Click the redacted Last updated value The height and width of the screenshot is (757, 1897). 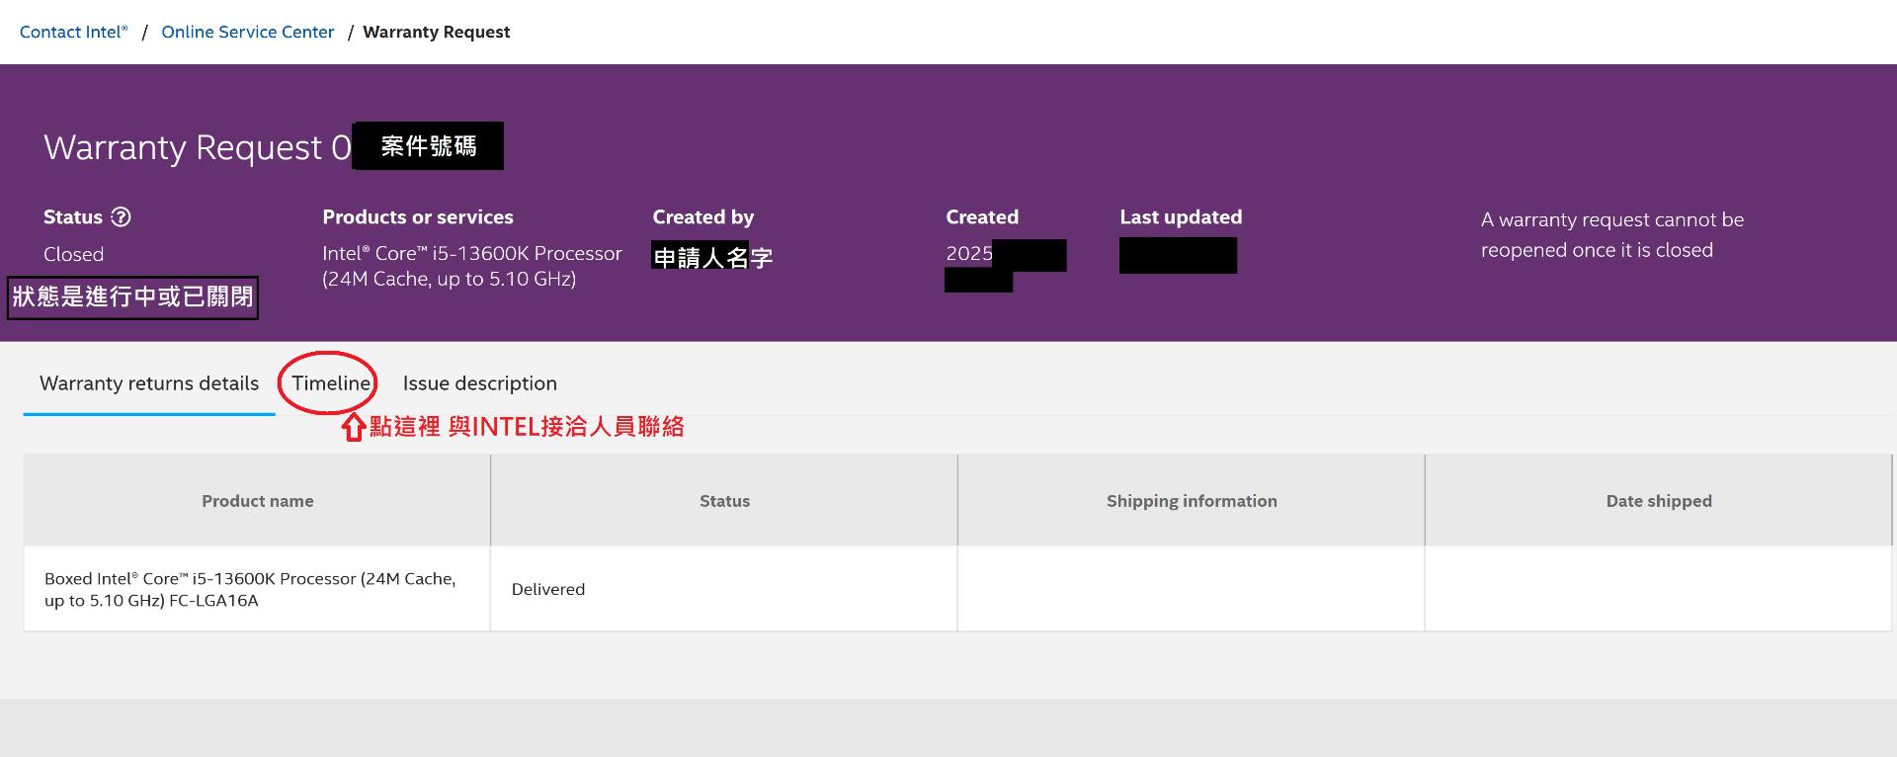pyautogui.click(x=1178, y=255)
